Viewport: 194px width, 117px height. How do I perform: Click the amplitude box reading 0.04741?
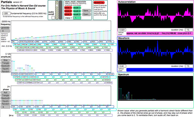(31, 74)
